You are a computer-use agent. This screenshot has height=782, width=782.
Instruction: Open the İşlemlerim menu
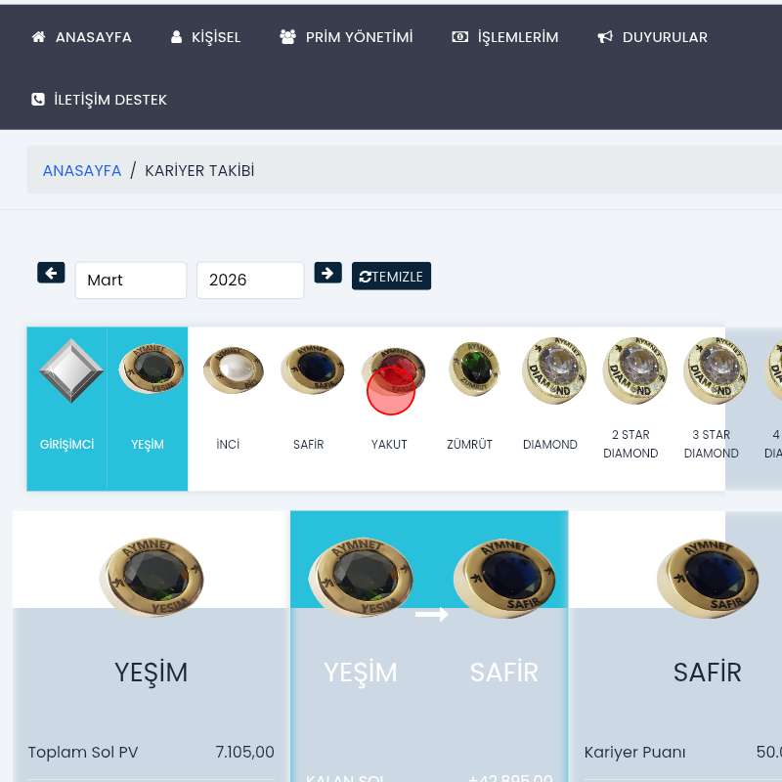click(x=504, y=37)
